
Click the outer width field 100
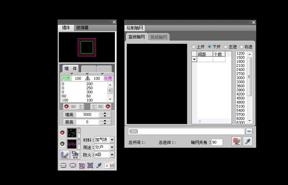point(97,78)
